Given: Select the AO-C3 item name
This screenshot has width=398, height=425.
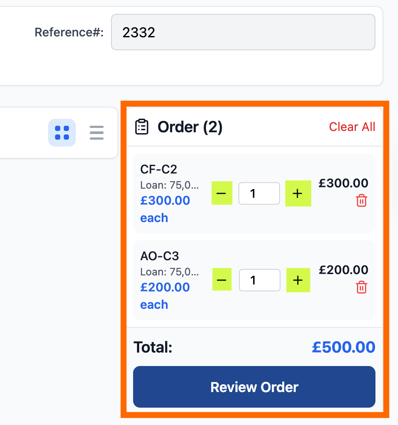Looking at the screenshot, I should coord(160,256).
